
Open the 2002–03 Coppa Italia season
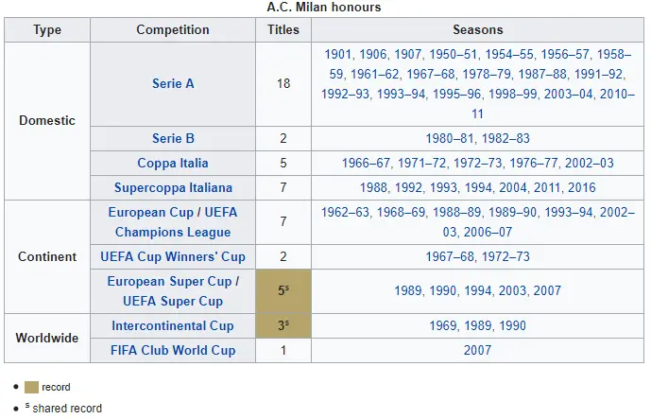pos(581,163)
